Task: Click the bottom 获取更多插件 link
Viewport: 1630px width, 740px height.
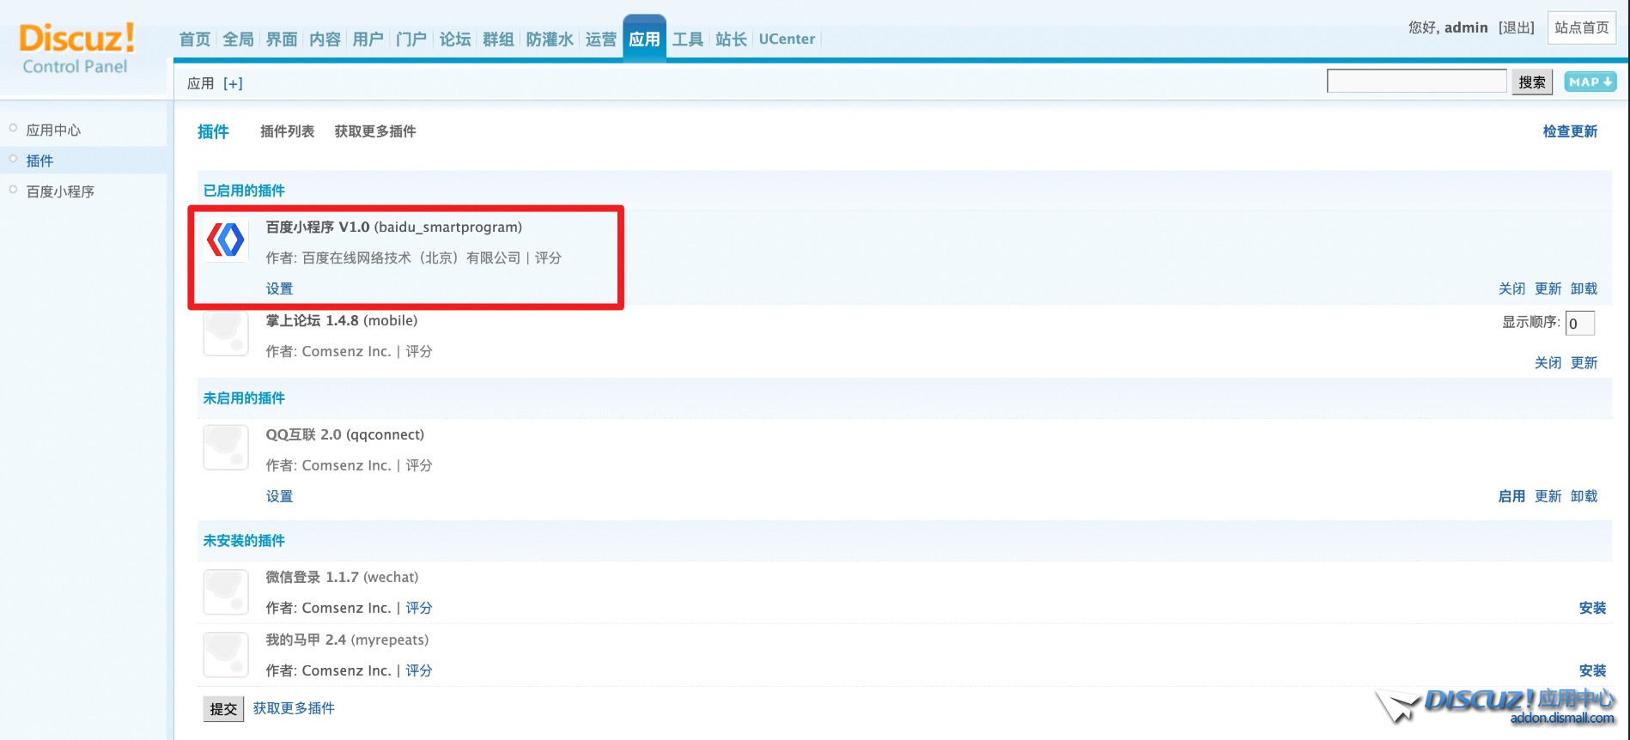Action: (294, 708)
